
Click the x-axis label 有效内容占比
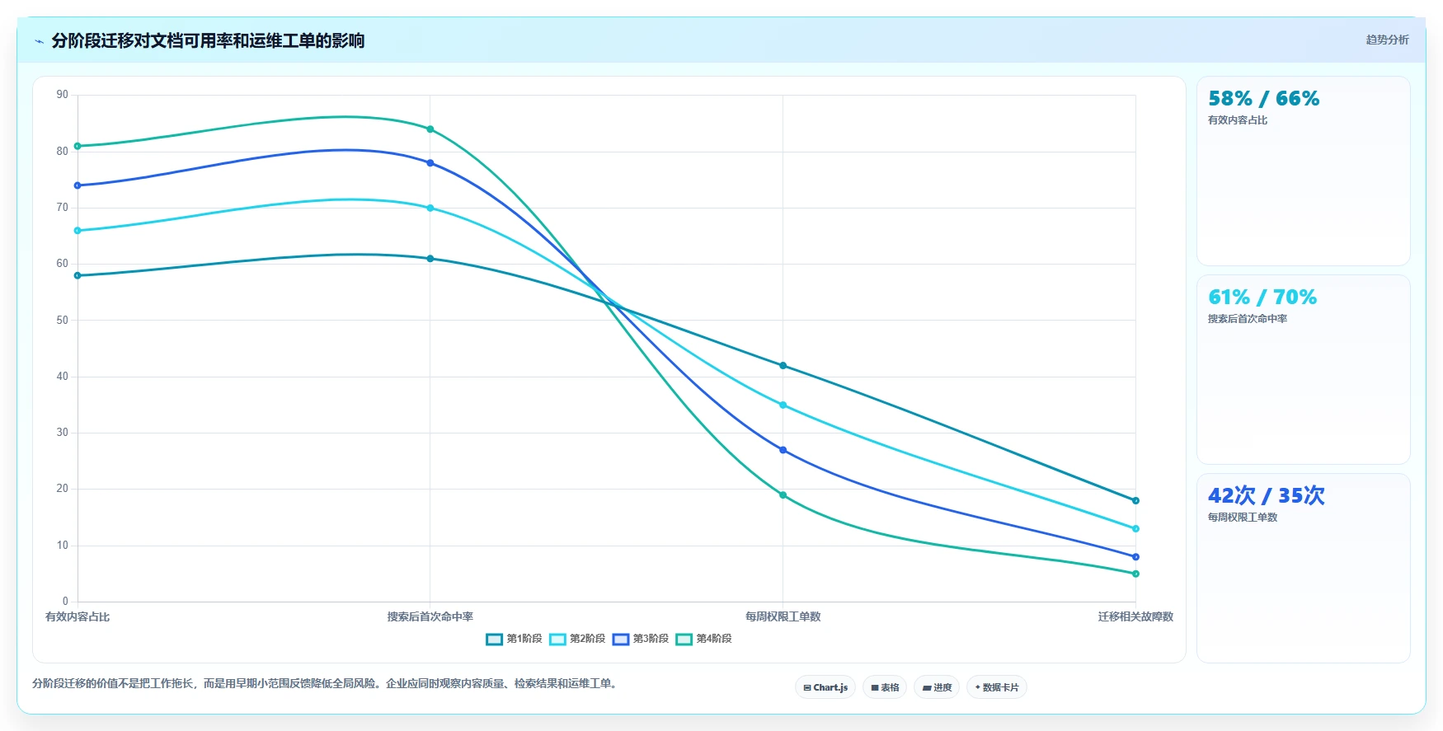[78, 616]
